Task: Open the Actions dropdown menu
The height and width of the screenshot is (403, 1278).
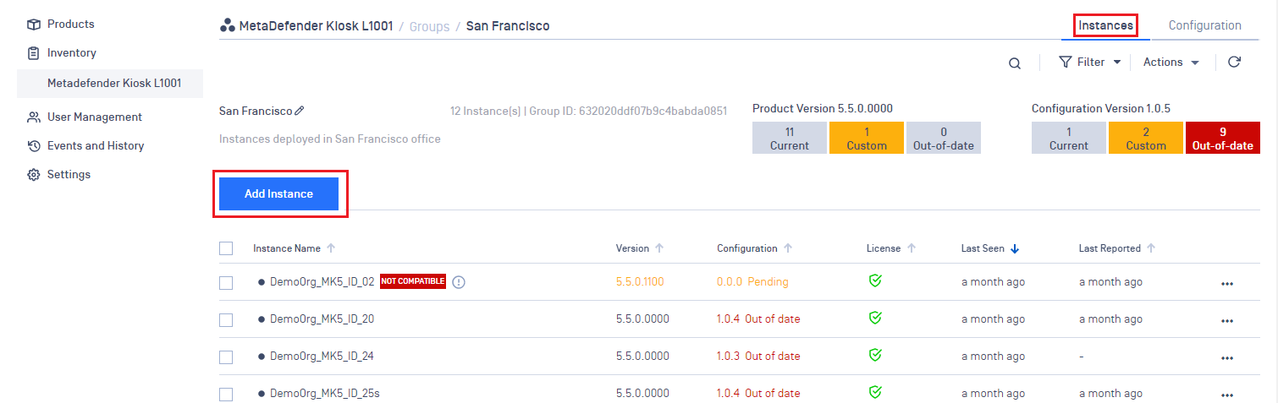Action: 1171,62
